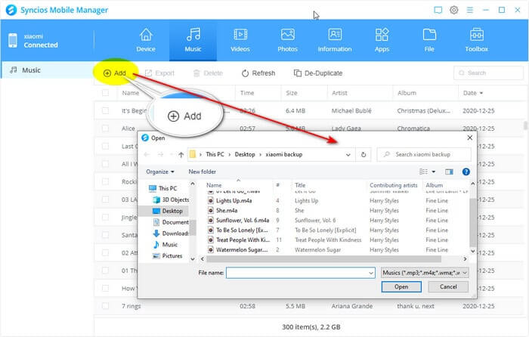Click the Export button

[159, 73]
